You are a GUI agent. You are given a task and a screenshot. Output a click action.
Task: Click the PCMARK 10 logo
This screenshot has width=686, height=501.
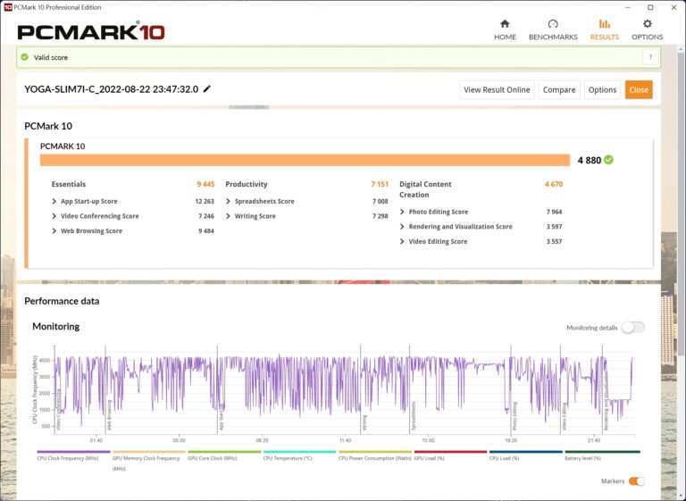[91, 32]
